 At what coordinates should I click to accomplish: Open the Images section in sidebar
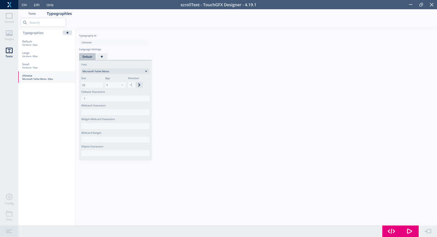click(9, 35)
